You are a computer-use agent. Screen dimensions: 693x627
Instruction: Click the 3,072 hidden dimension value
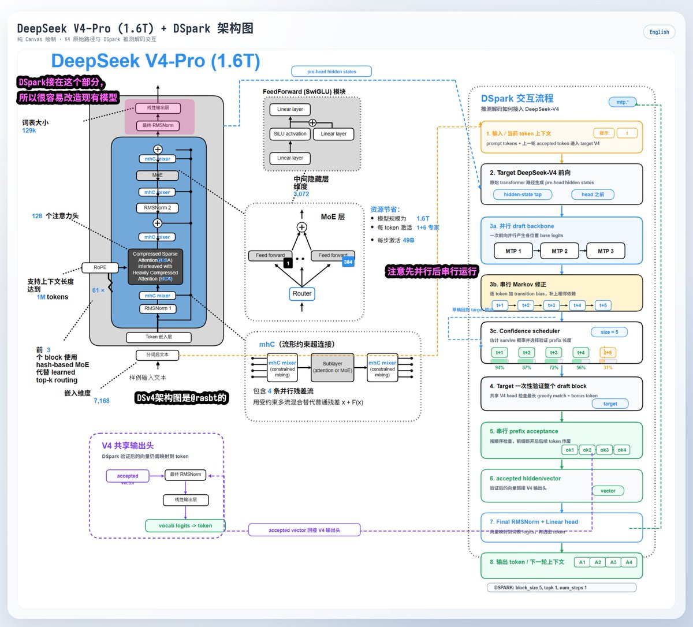tap(301, 194)
